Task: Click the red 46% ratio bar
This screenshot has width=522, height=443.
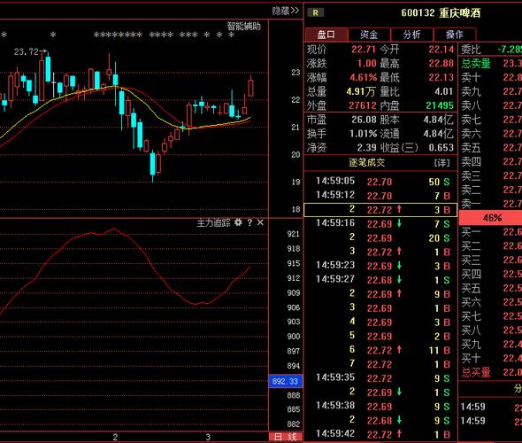Action: (490, 218)
